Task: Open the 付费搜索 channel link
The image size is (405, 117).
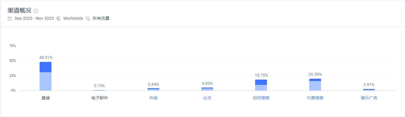Action: (x=315, y=98)
